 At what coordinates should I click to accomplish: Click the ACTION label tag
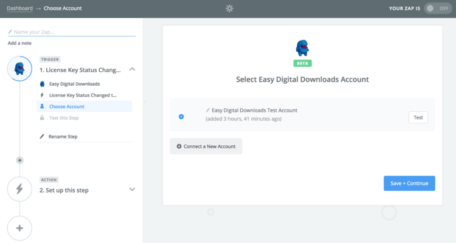click(49, 180)
